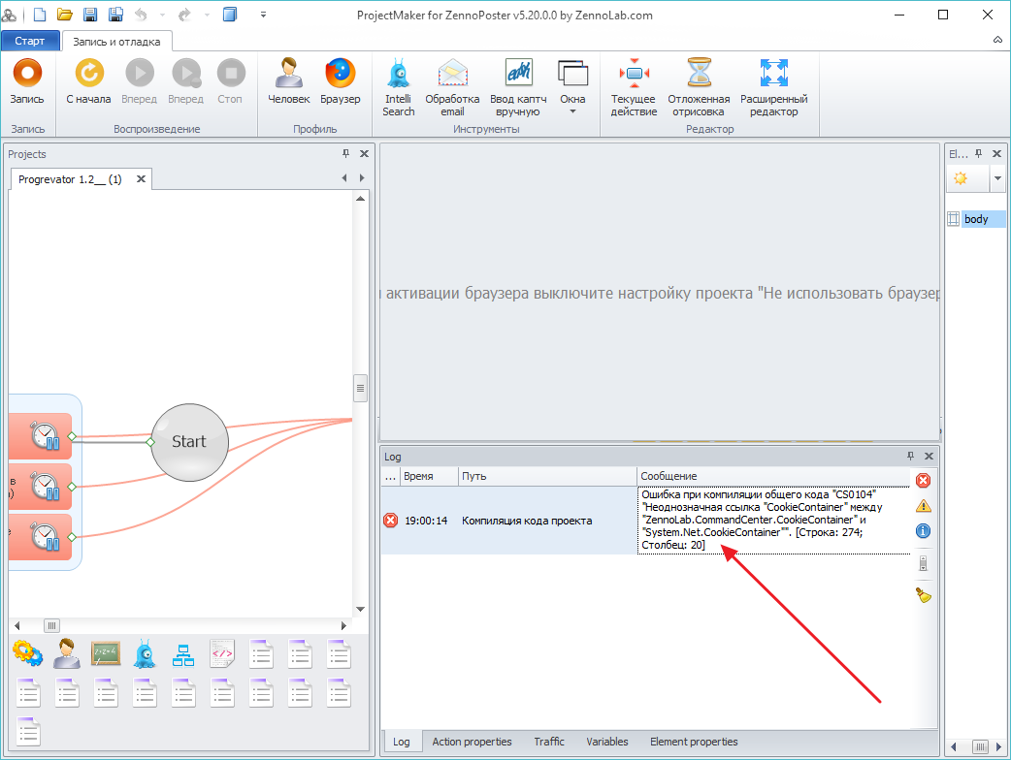Image resolution: width=1011 pixels, height=760 pixels.
Task: Click the red Запись record button
Action: [27, 74]
